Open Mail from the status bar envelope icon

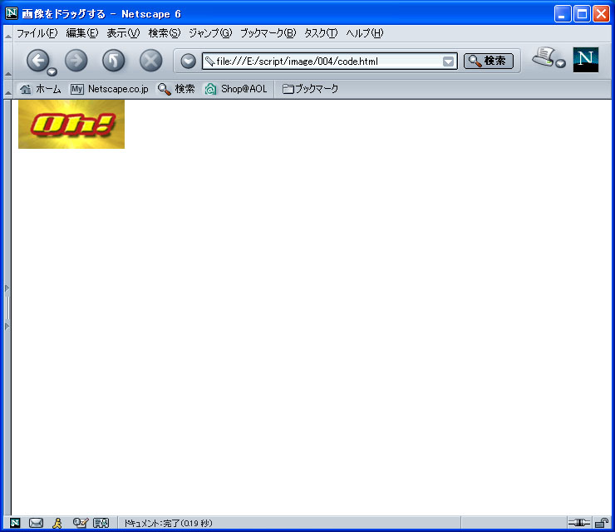[x=36, y=523]
